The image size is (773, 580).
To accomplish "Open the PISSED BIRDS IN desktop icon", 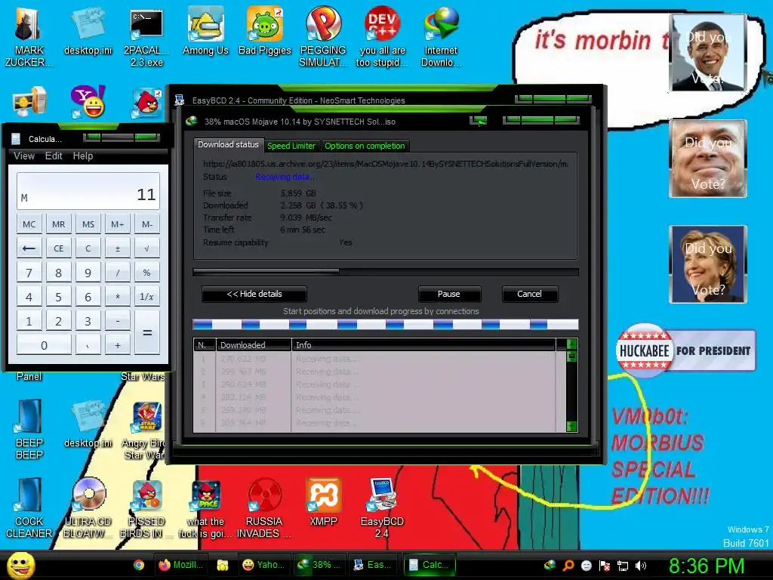I will click(146, 508).
